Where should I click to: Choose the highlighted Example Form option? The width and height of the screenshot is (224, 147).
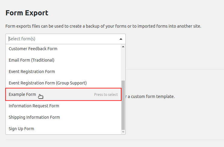[x=23, y=94]
